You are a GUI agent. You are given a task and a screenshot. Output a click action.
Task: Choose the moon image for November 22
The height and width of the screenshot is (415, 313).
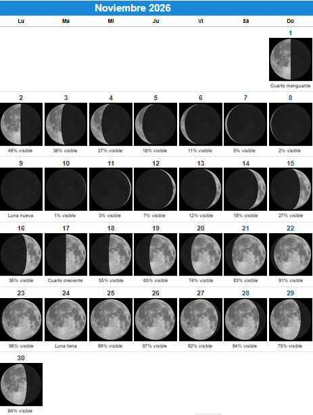[291, 254]
